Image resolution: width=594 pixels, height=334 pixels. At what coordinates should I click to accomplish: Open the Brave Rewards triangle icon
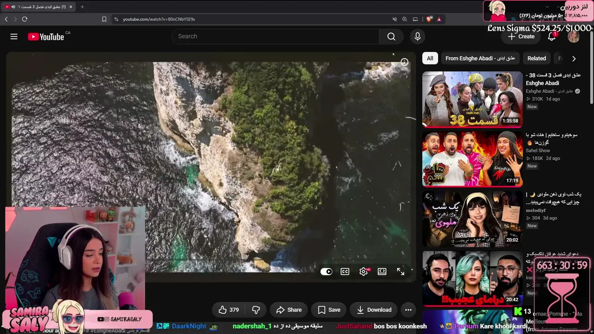pyautogui.click(x=439, y=19)
